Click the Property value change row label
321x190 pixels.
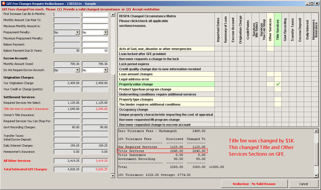click(166, 84)
